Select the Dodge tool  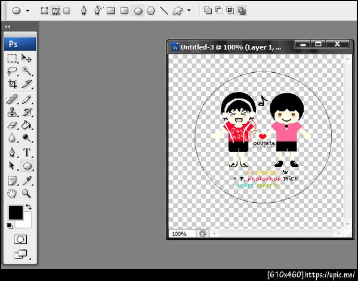26,138
